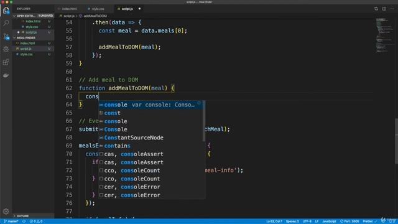Screen dimensions: 398x224
Task: Click script.js in the breadcrumb path
Action: 68,16
